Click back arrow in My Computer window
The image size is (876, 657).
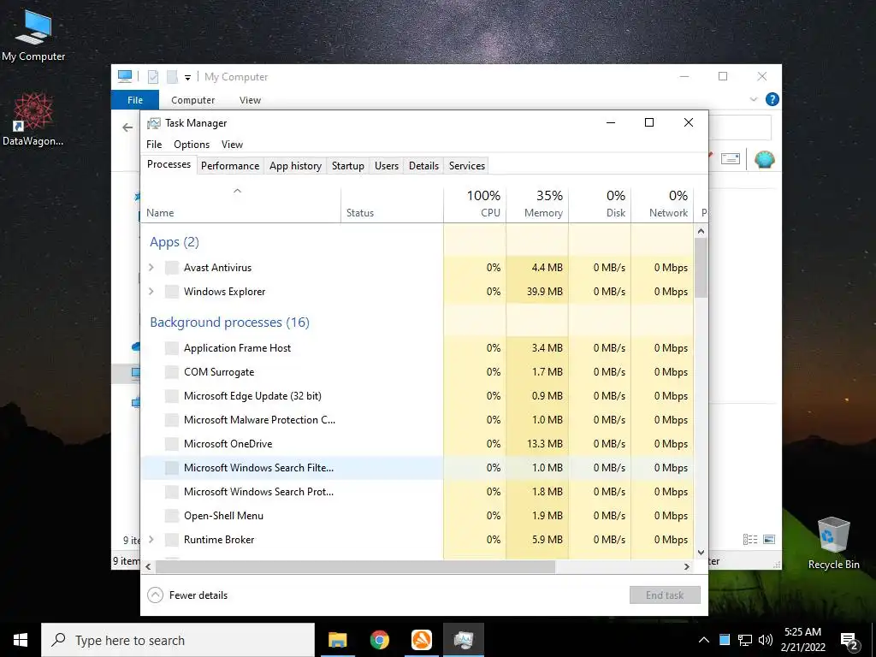point(127,127)
